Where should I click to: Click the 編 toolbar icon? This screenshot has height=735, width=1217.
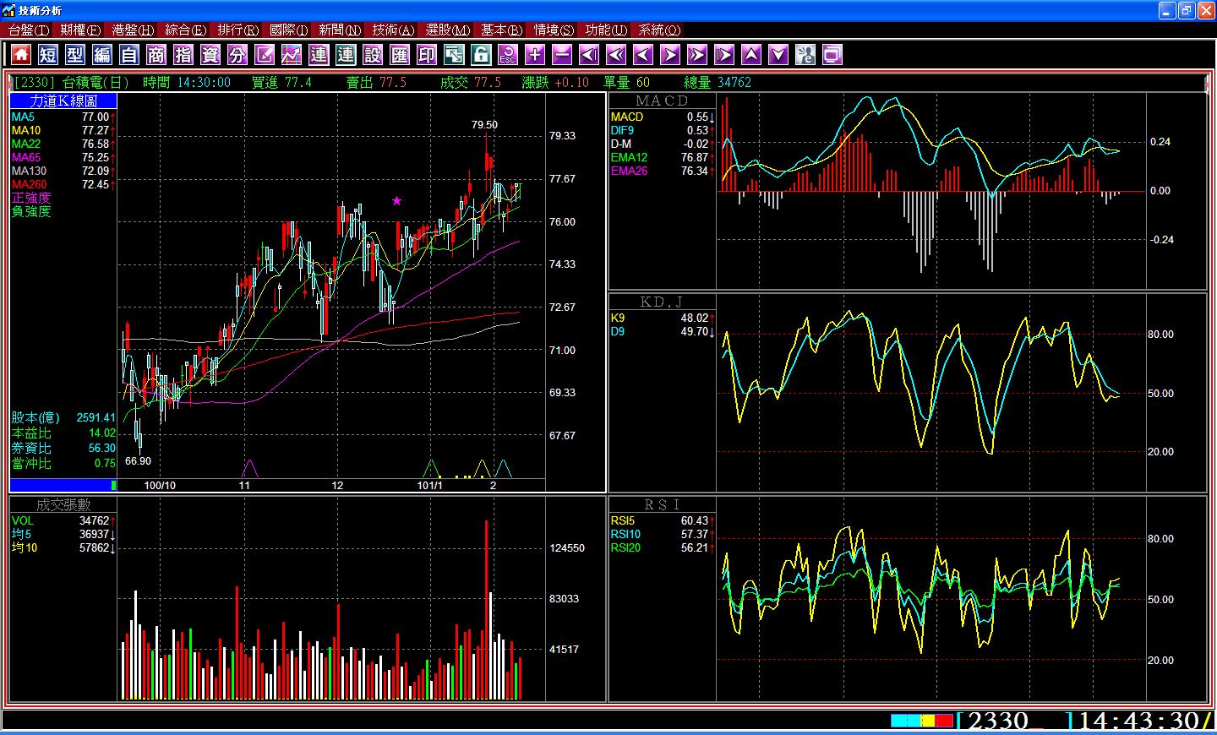[102, 55]
